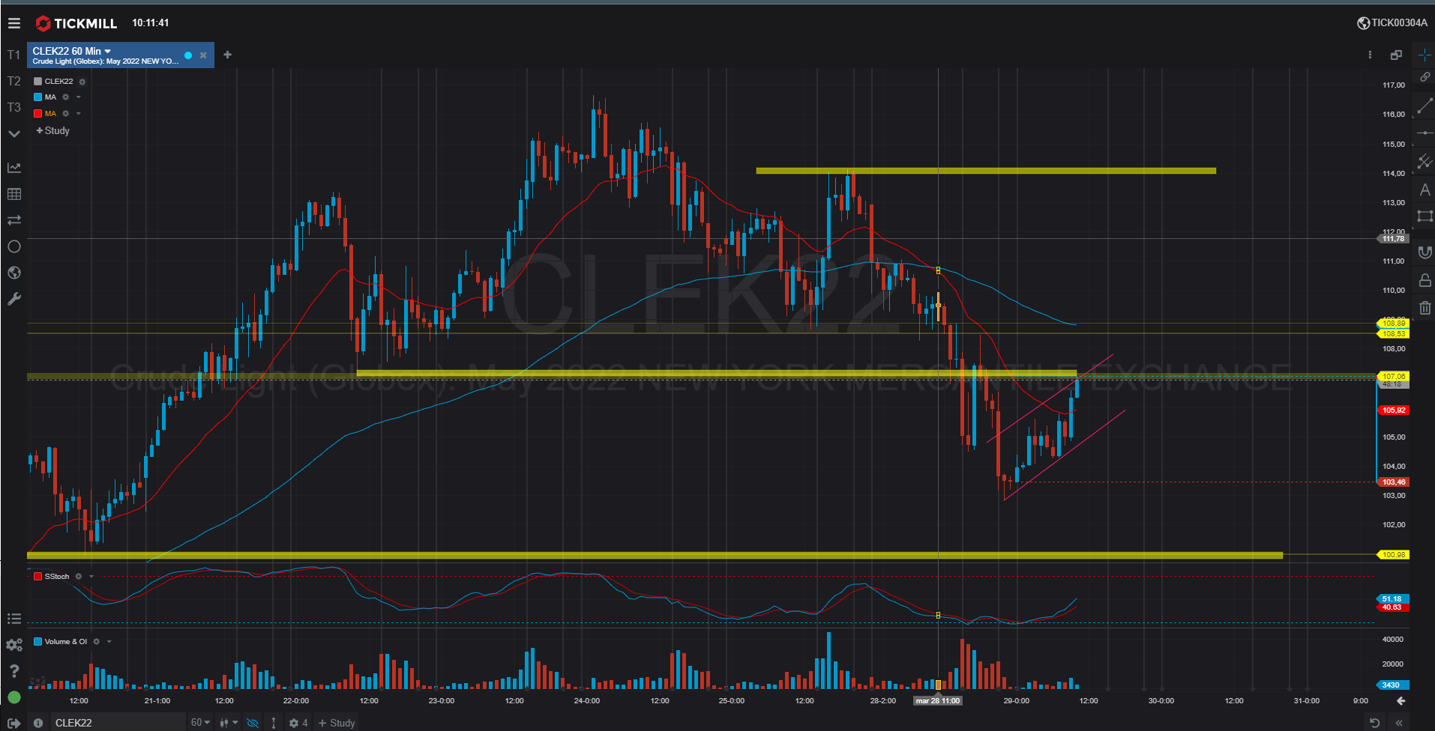Click the detach chart window icon
1435x731 pixels.
[1396, 55]
